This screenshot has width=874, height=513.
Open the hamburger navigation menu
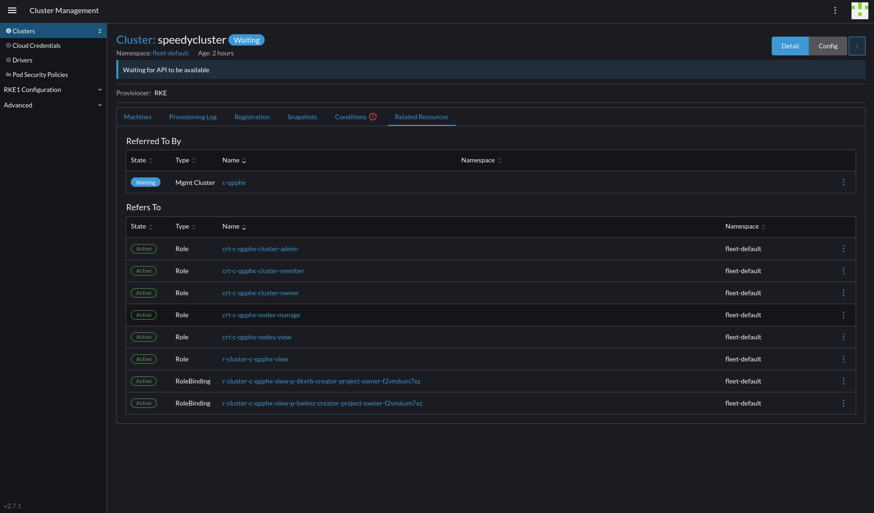(x=12, y=10)
